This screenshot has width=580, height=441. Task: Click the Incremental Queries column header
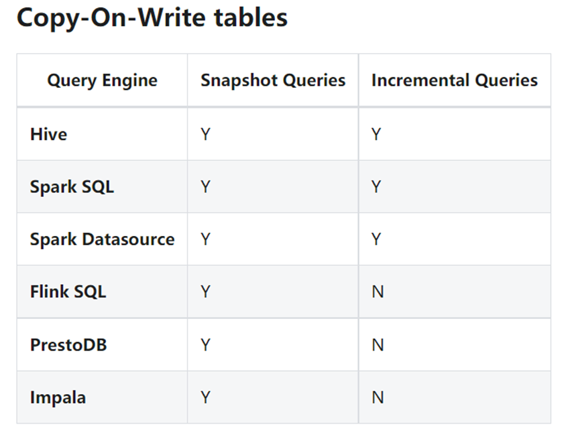tap(454, 80)
